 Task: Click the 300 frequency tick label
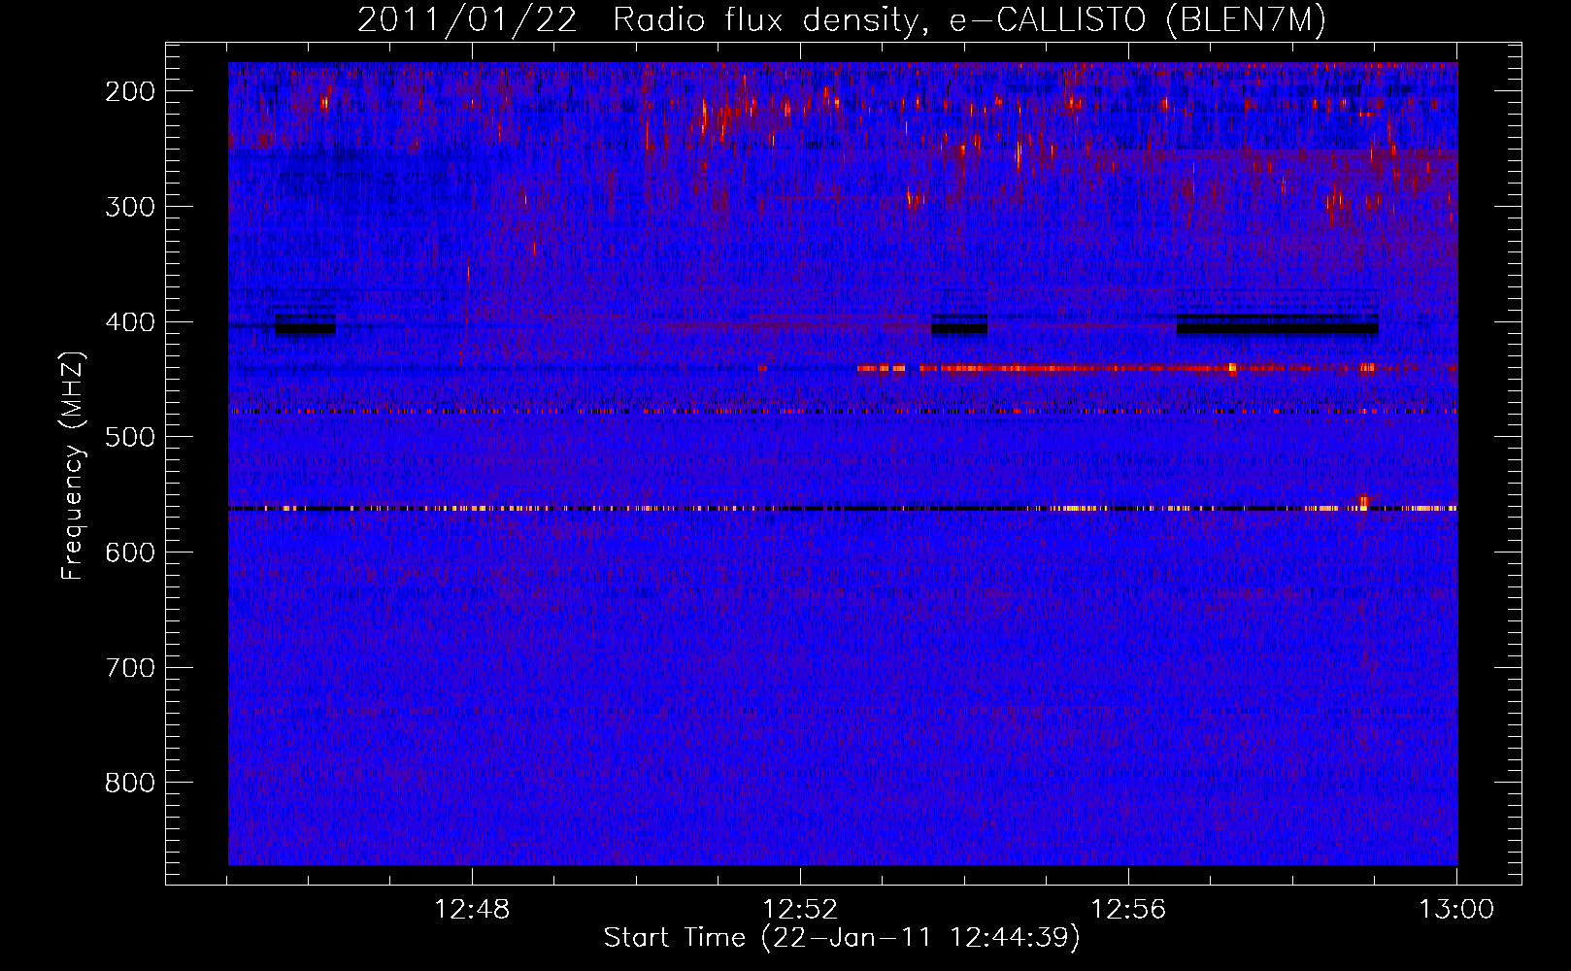[130, 207]
